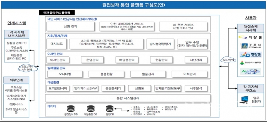The width and height of the screenshot is (267, 122).
Task: Select the 방사능영향평가 box in 지휘/통제/관제
Action: [x=160, y=44]
